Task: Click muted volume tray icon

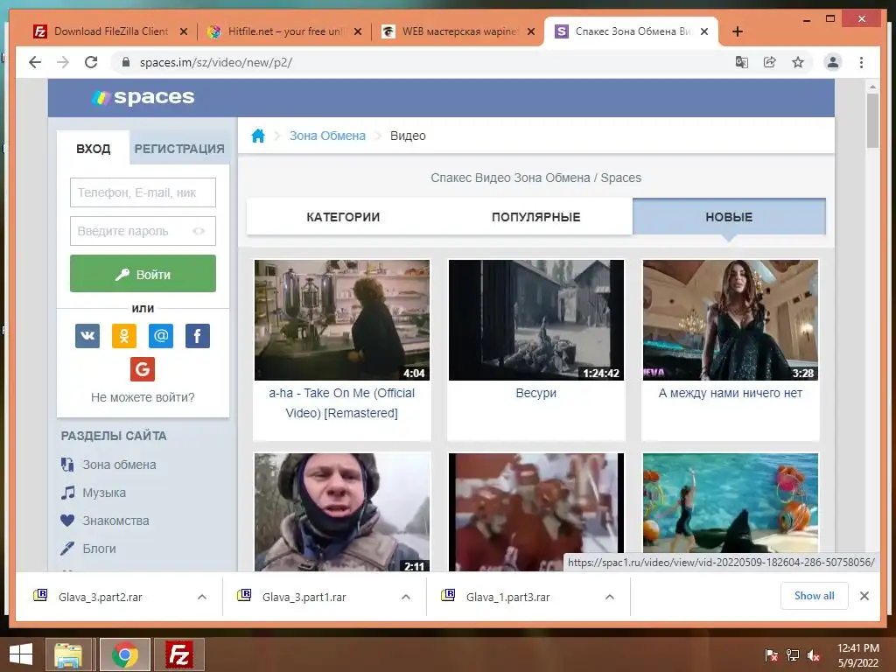Action: tap(814, 655)
